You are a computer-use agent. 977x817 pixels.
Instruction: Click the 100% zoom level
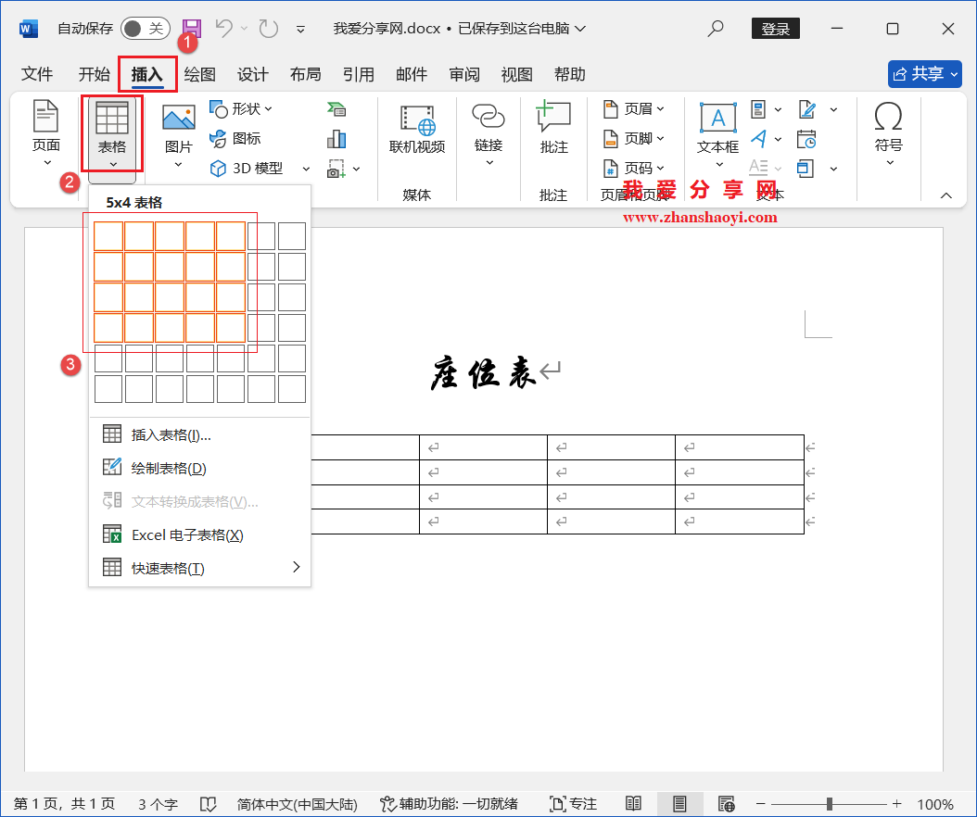[x=935, y=804]
